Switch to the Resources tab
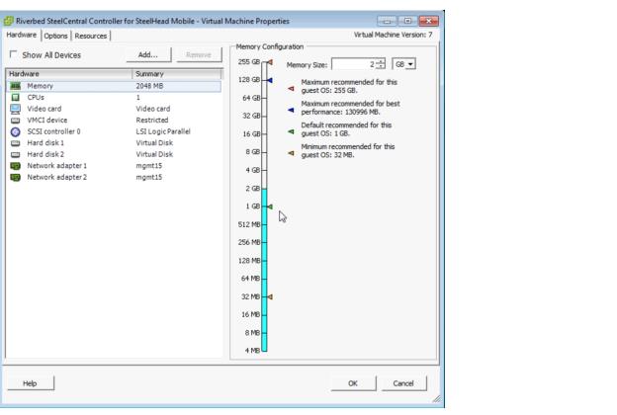Screen dimensions: 617x415 tap(91, 36)
